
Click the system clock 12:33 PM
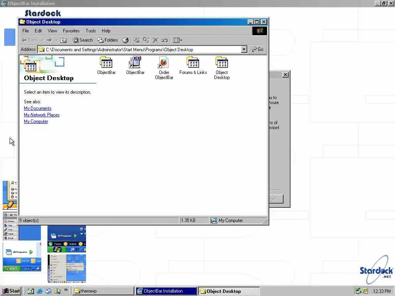click(x=381, y=291)
